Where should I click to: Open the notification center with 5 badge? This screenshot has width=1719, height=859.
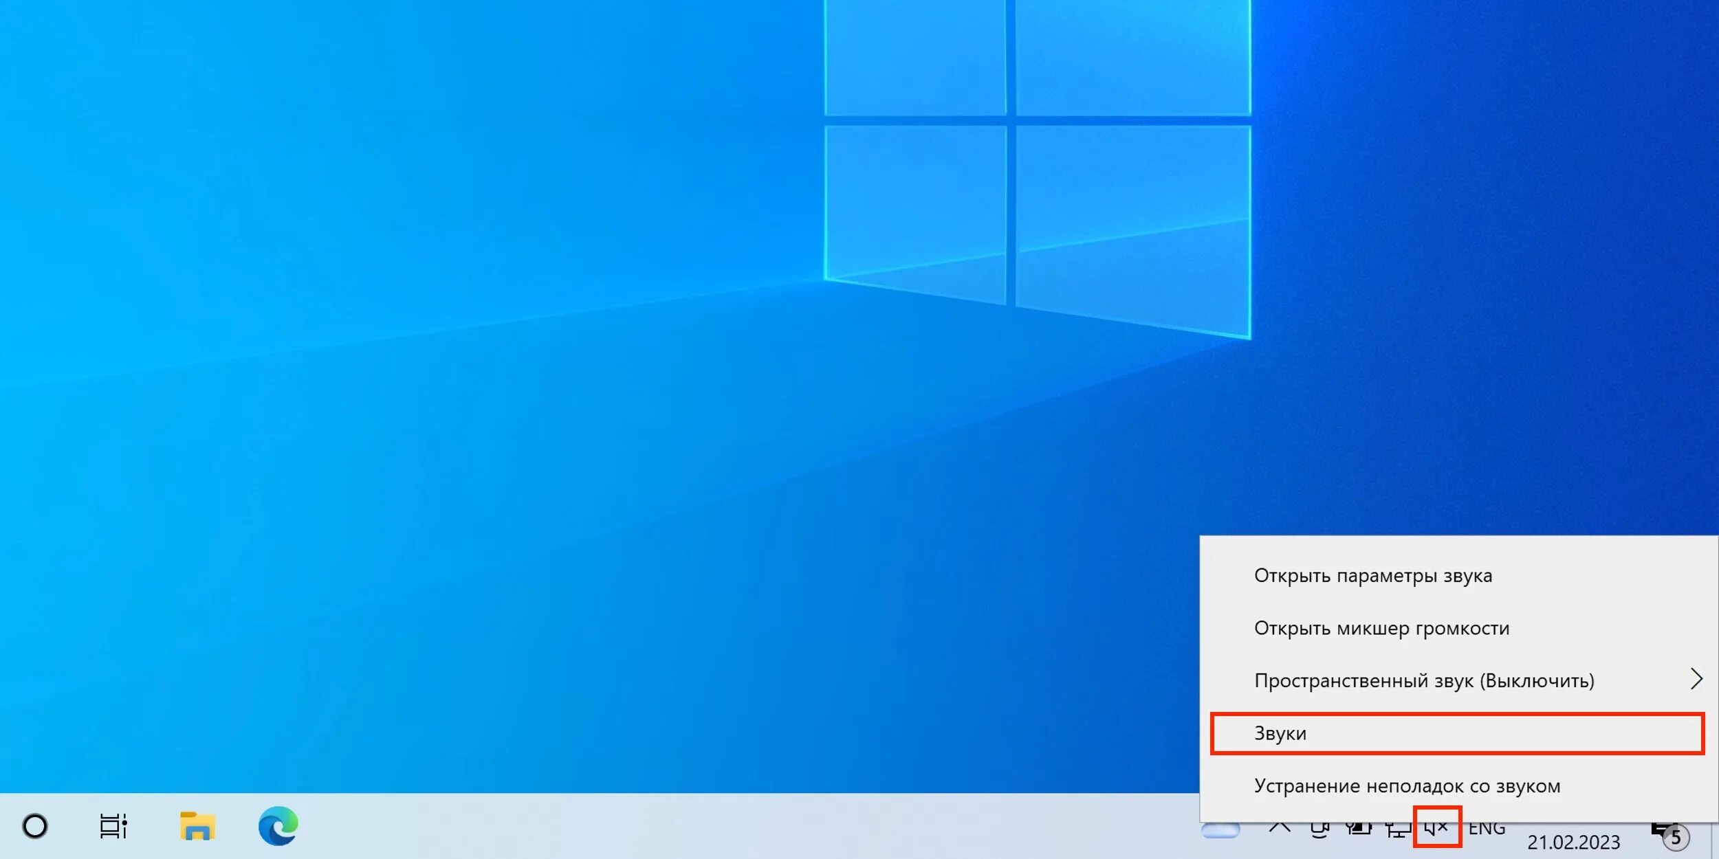[1669, 834]
